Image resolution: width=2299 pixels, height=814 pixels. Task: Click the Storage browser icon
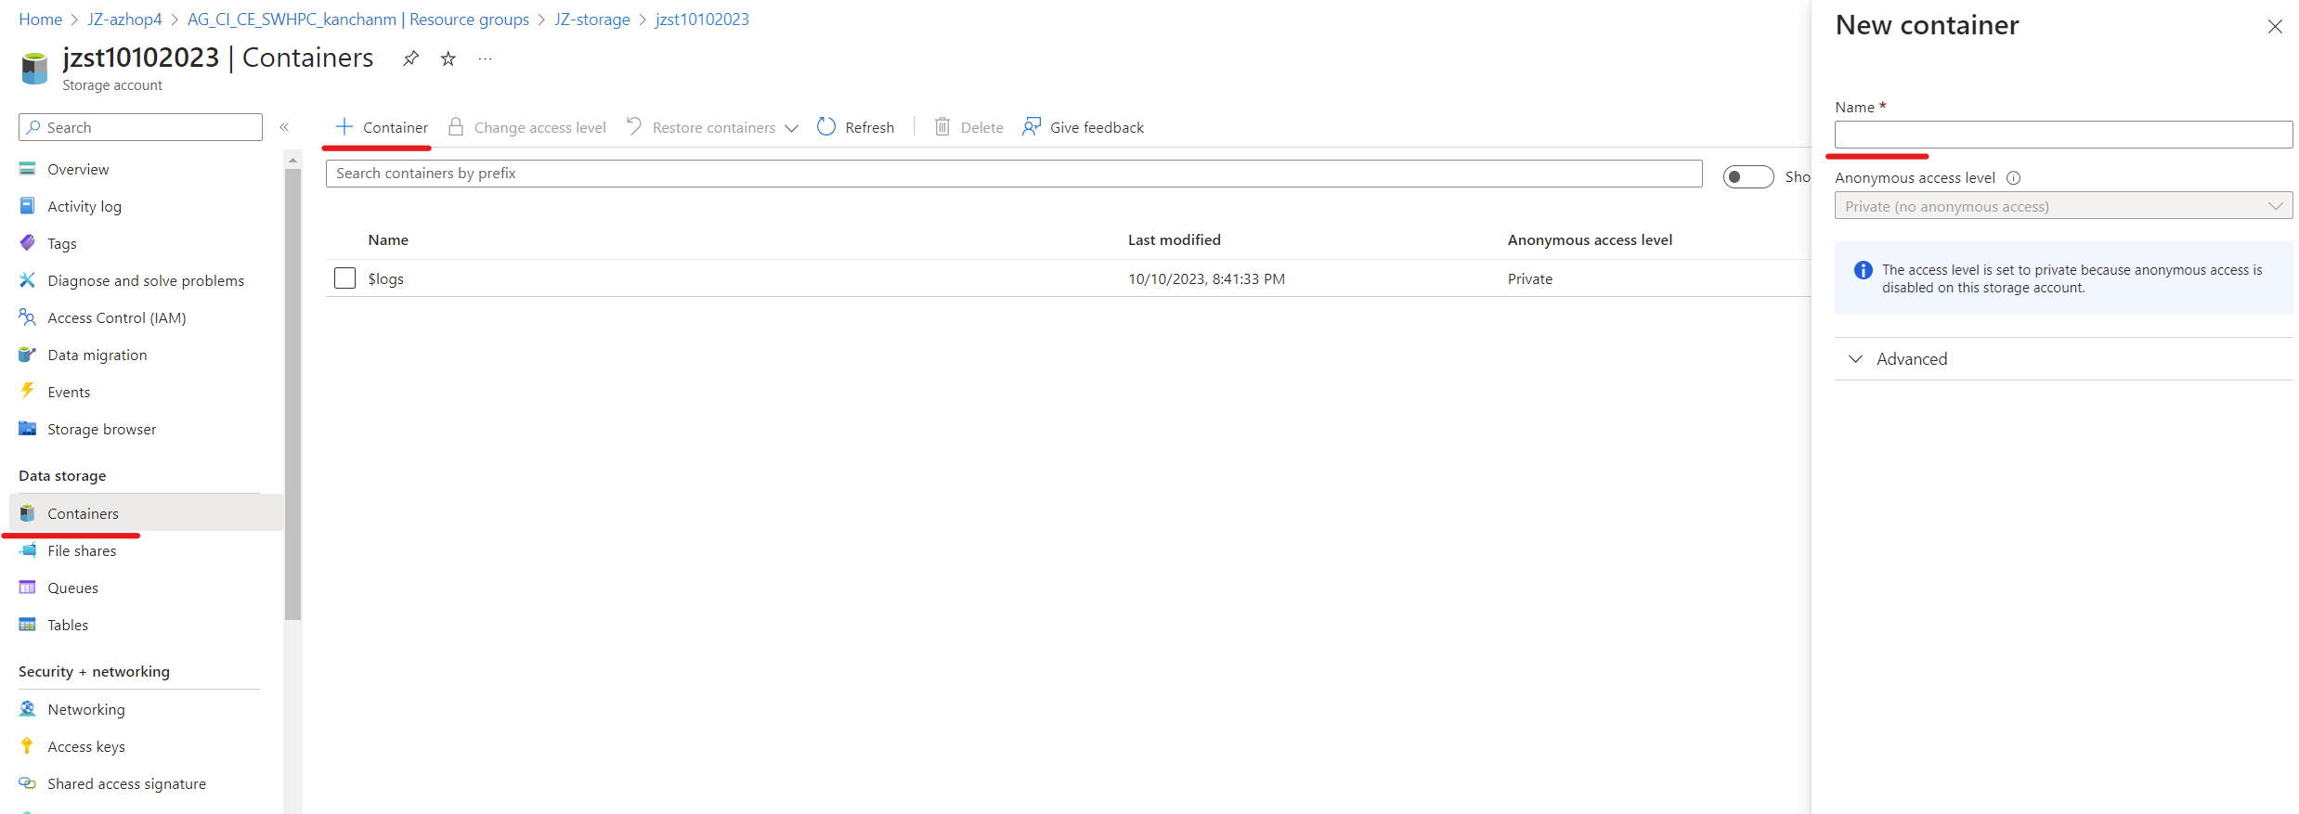27,429
